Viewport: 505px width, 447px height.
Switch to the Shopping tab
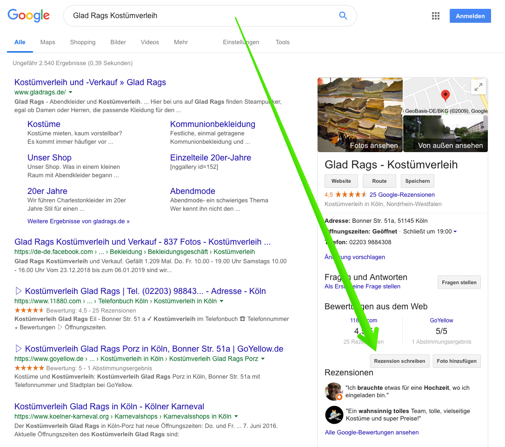[x=83, y=42]
